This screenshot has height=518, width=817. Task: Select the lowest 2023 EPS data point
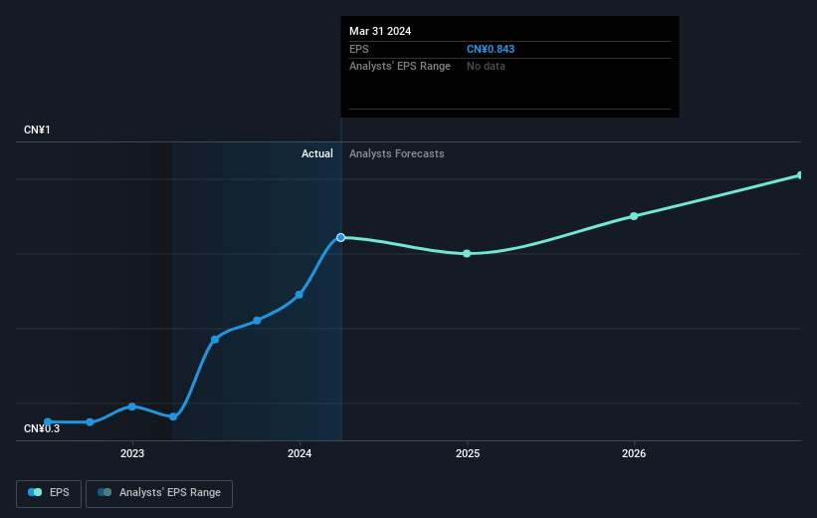tap(173, 416)
